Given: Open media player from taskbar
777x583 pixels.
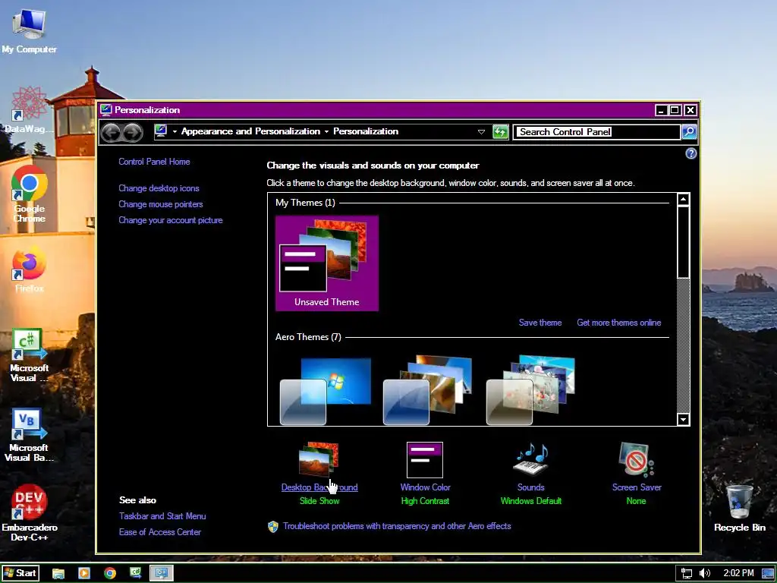Looking at the screenshot, I should click(84, 574).
